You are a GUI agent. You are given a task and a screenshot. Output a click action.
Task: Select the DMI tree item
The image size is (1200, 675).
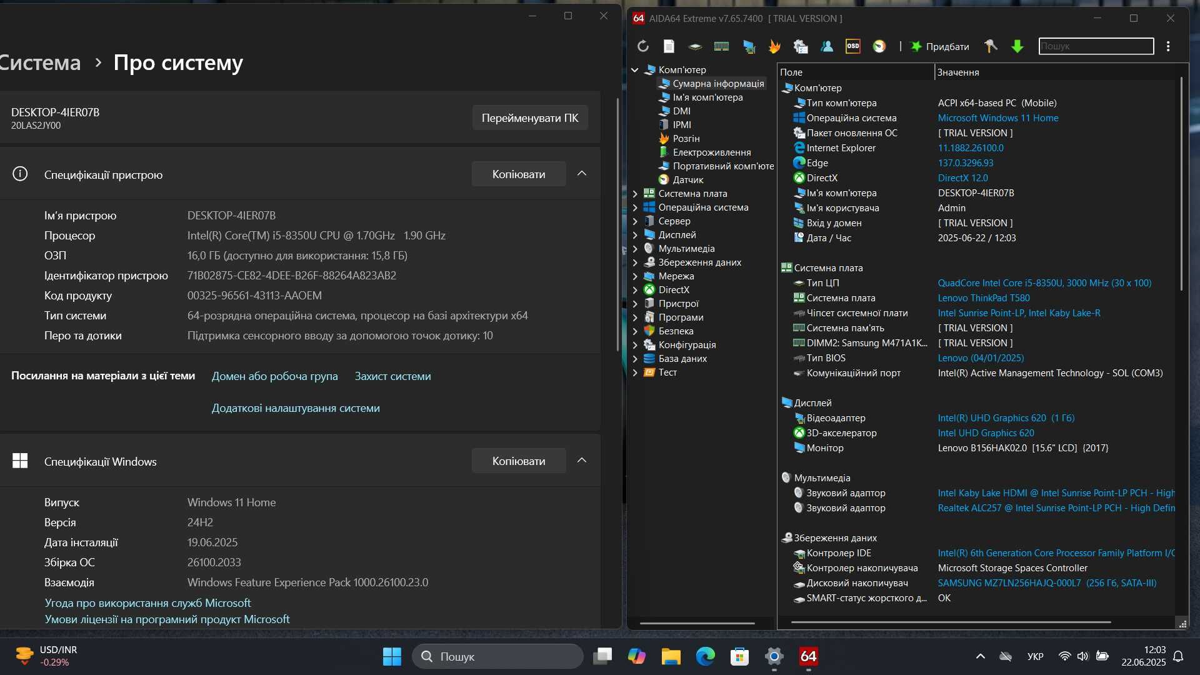681,111
